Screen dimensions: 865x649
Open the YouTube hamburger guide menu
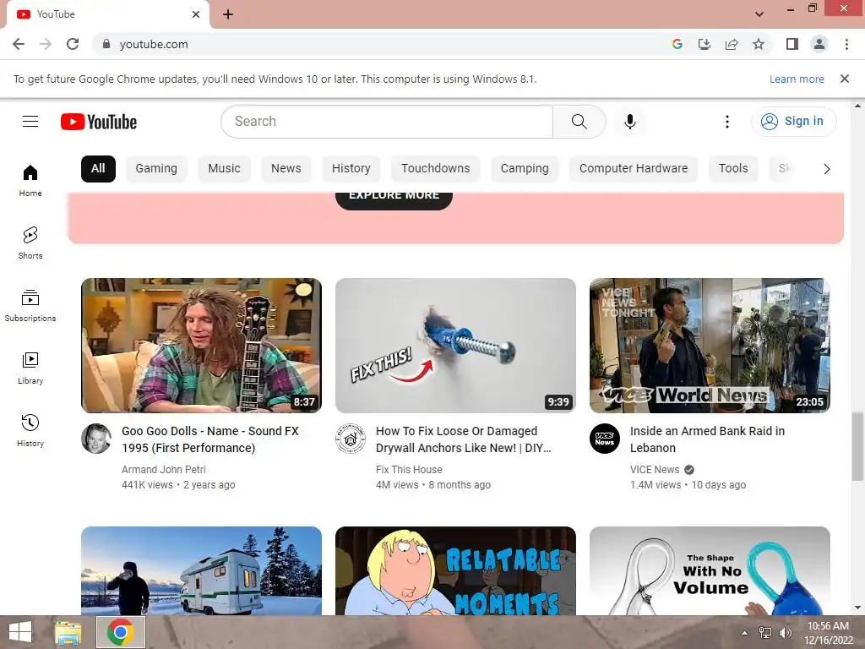tap(30, 122)
